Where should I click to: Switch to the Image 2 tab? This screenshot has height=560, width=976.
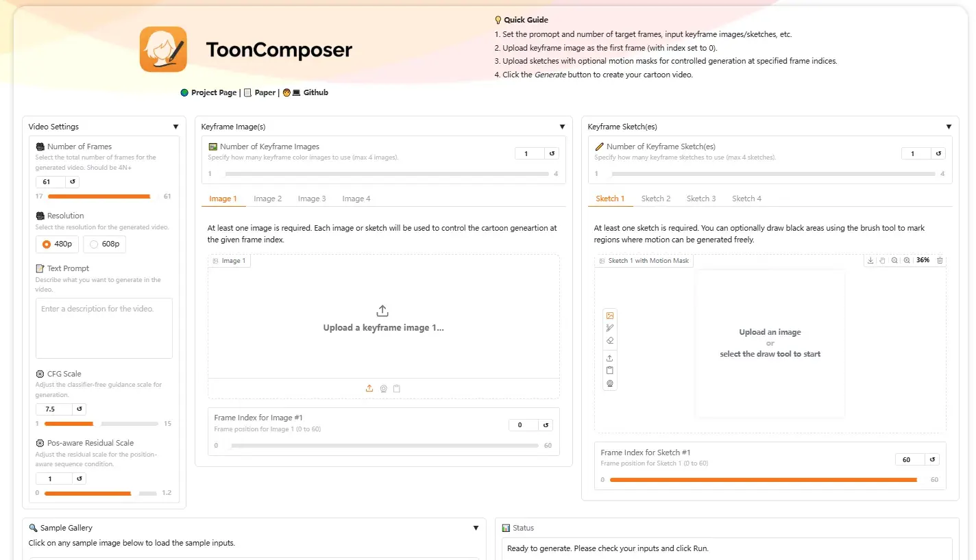267,199
